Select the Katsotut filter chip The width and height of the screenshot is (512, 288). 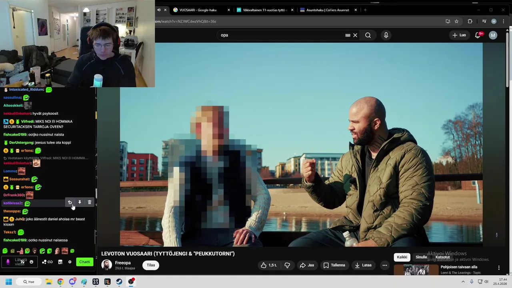[442, 257]
